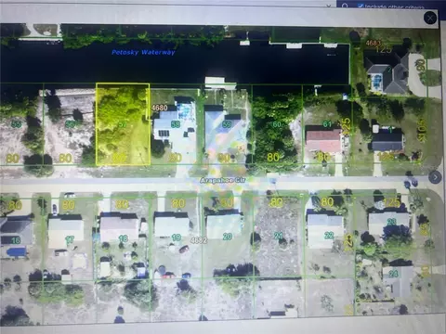Select lot number 23 label

click(391, 222)
